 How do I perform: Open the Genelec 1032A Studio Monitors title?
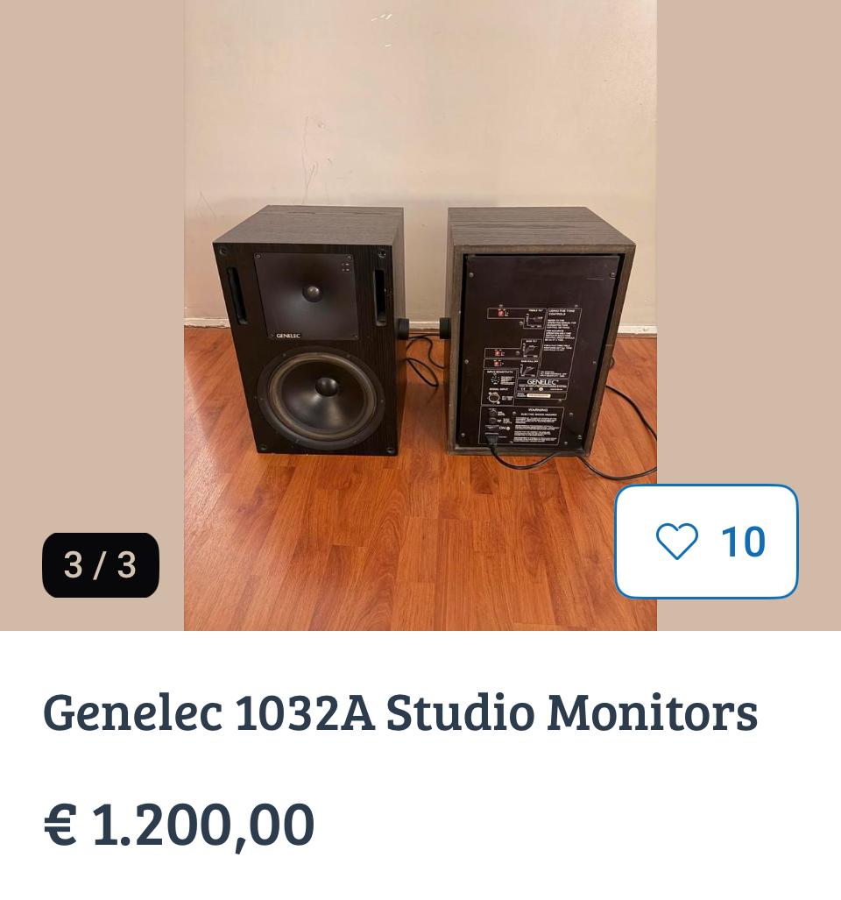pyautogui.click(x=400, y=712)
